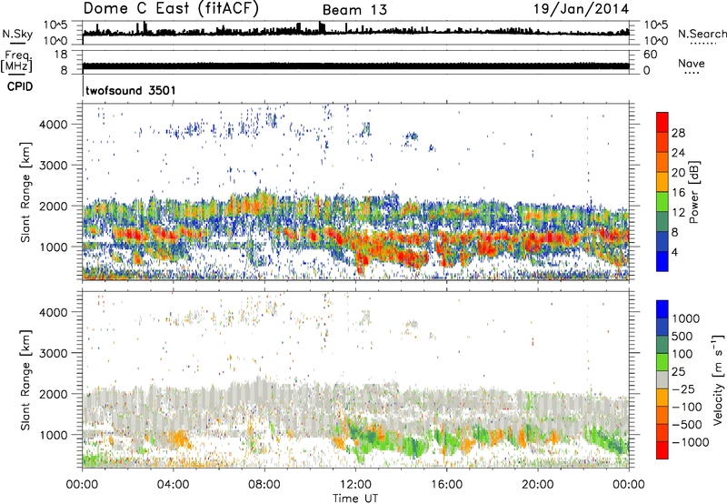Viewport: 727px width, 504px height.
Task: Click the '12' power colorbar tick label
Action: 678,213
